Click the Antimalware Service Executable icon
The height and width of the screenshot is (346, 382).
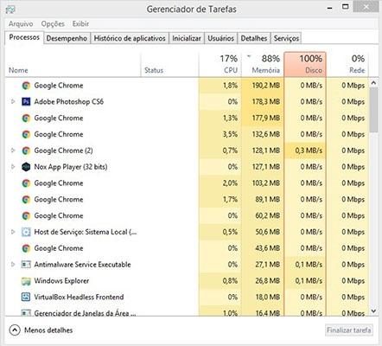pyautogui.click(x=26, y=265)
